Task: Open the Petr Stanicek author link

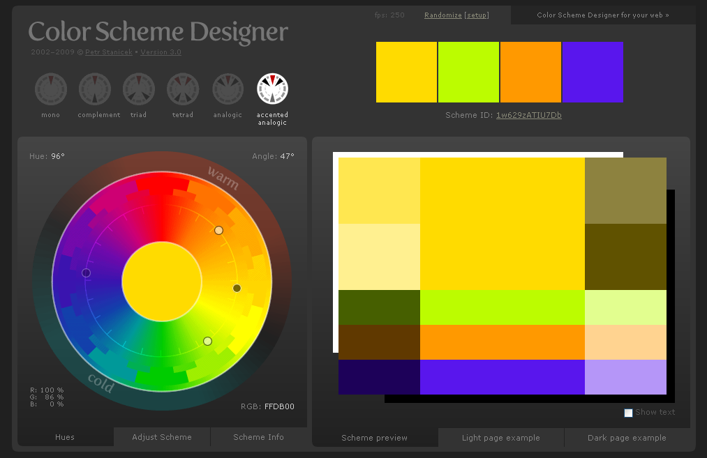Action: (x=110, y=52)
